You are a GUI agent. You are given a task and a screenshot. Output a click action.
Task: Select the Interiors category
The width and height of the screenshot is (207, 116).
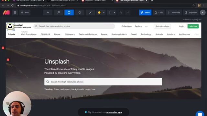click(x=171, y=34)
